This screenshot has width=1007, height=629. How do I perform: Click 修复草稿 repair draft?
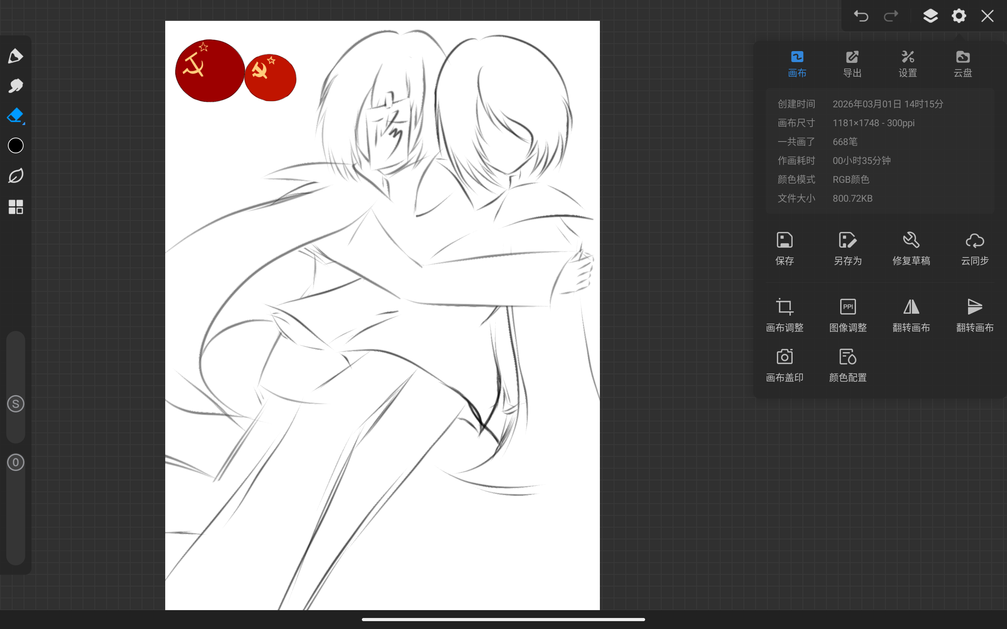pyautogui.click(x=911, y=248)
